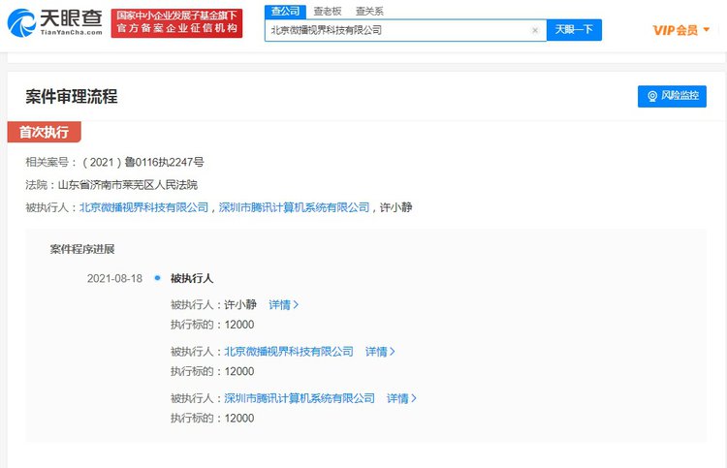Open 北京微播视界科技有限公司 link in the top 被执行人 line
727x468 pixels.
point(144,207)
